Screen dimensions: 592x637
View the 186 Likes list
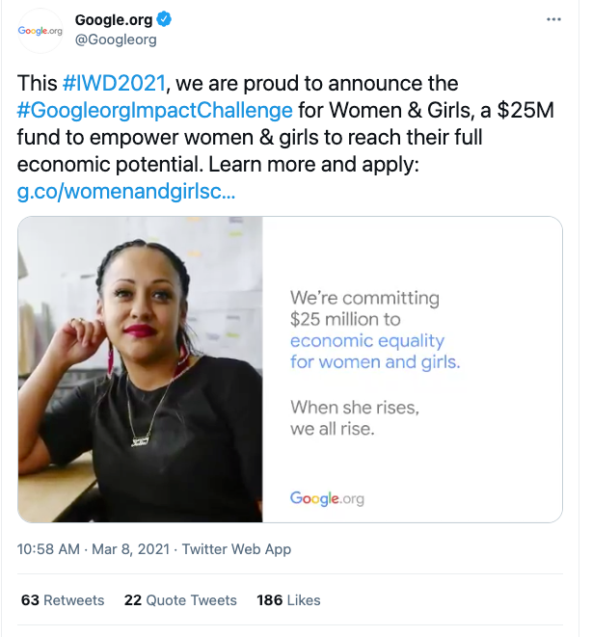point(288,599)
